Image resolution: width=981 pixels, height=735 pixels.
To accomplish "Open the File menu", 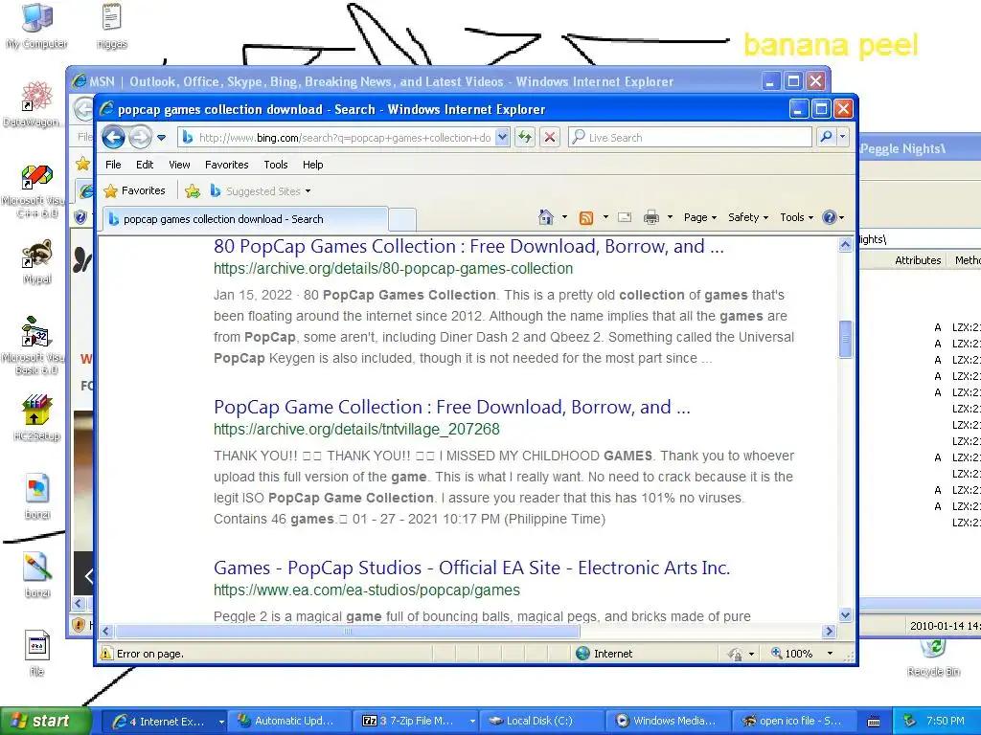I will pos(113,165).
